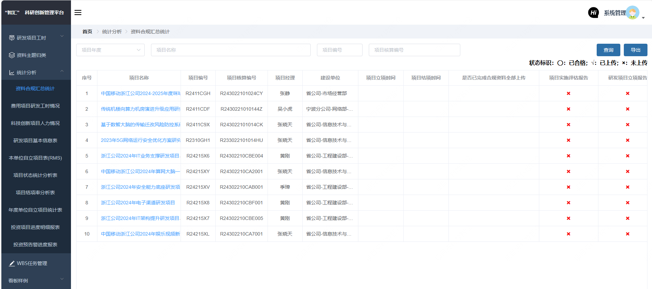652x289 pixels.
Task: Click the 导出 button
Action: point(635,50)
